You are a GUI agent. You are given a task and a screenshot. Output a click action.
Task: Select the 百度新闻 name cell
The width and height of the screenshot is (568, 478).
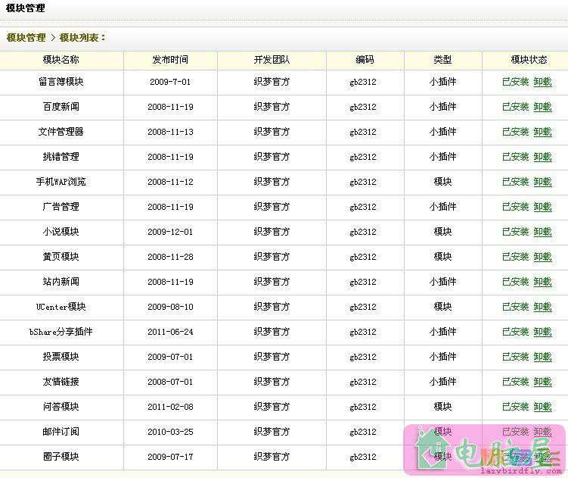[x=61, y=107]
